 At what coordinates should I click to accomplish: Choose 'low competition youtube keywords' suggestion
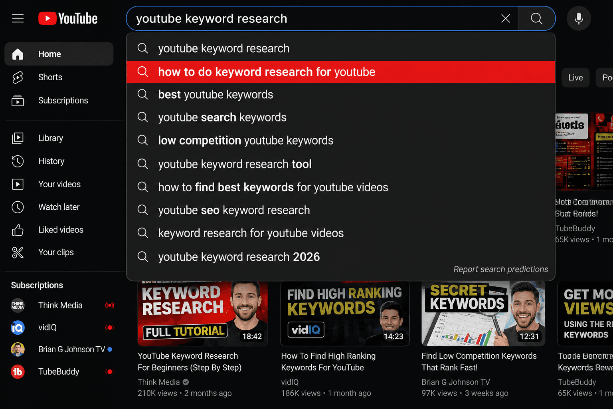point(341,141)
